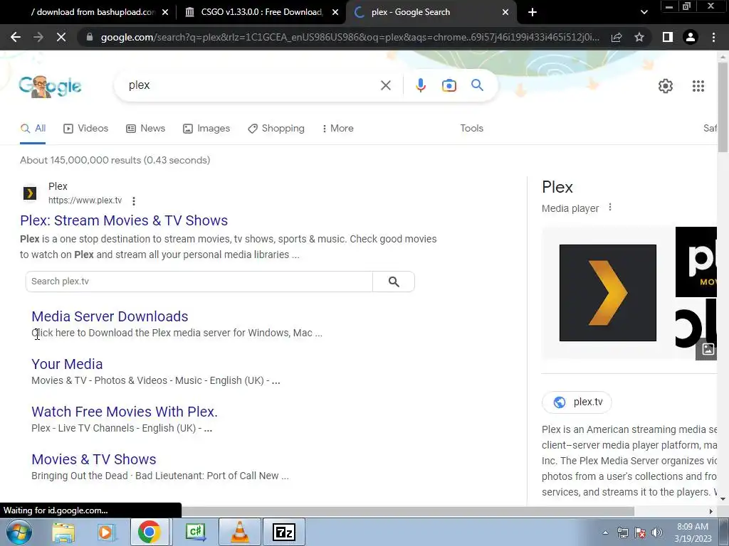The image size is (729, 546).
Task: Open options for plex.tv result
Action: click(x=134, y=201)
